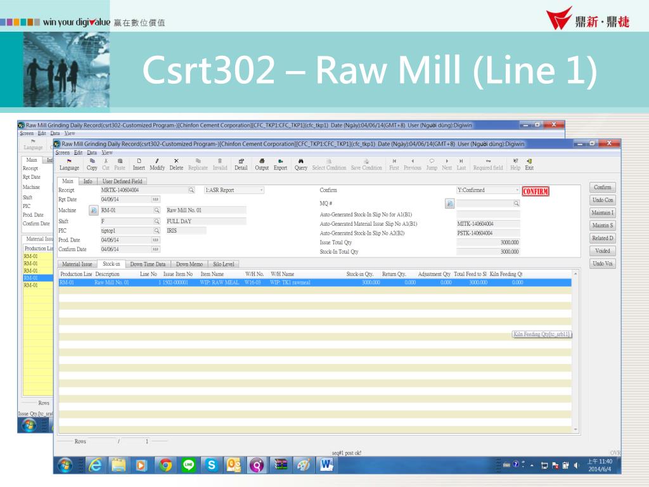Click the lookup icon beside Machine label
The height and width of the screenshot is (487, 649).
[94, 211]
